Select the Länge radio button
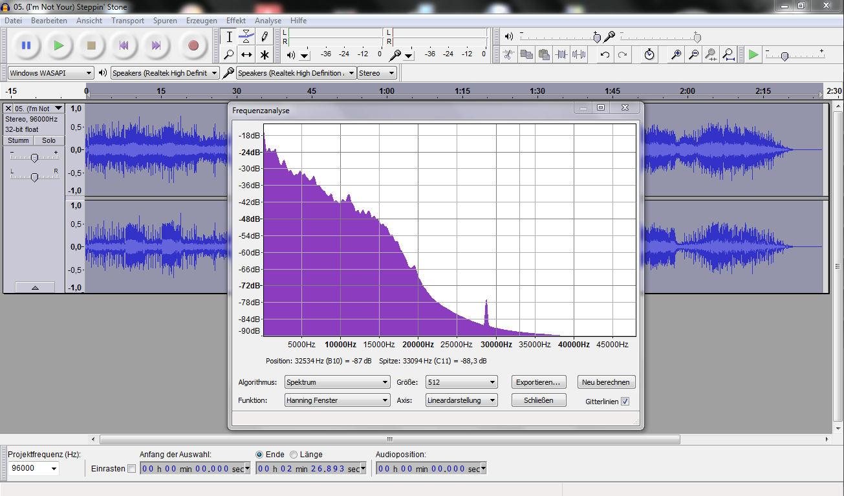 (x=294, y=454)
